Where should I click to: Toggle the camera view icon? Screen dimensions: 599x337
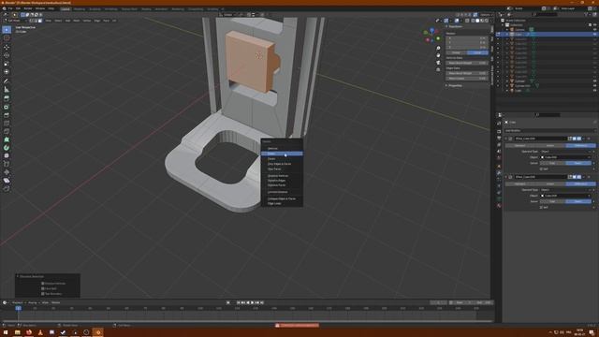[x=438, y=63]
